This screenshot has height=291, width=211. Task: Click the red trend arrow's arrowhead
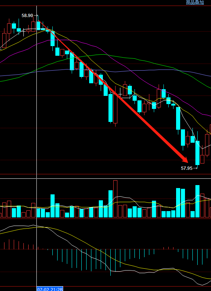coord(185,159)
